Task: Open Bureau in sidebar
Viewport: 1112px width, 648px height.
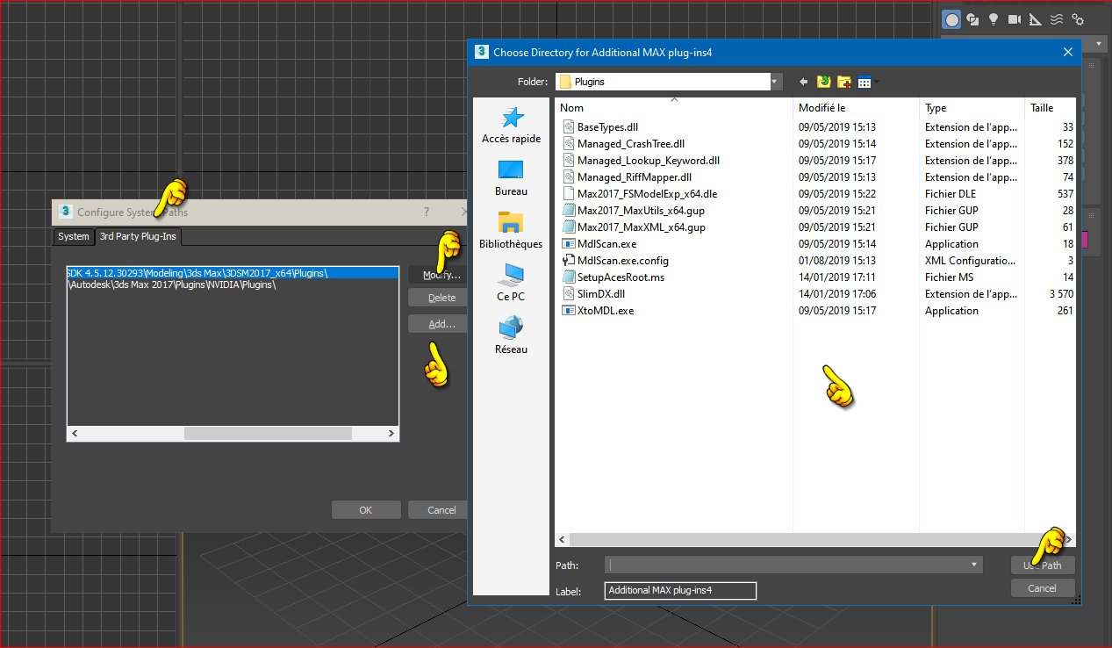Action: point(511,178)
